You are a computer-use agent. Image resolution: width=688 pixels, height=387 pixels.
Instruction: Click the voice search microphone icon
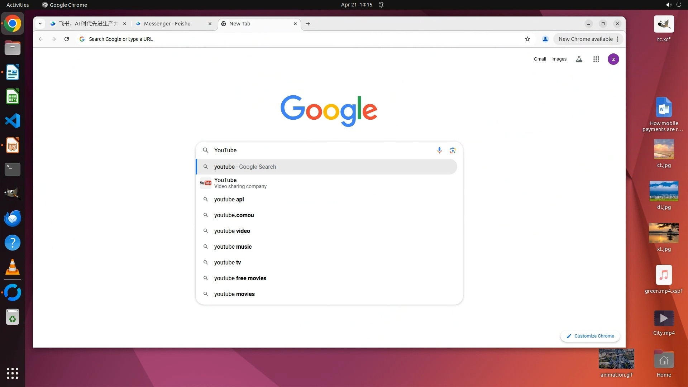point(439,150)
